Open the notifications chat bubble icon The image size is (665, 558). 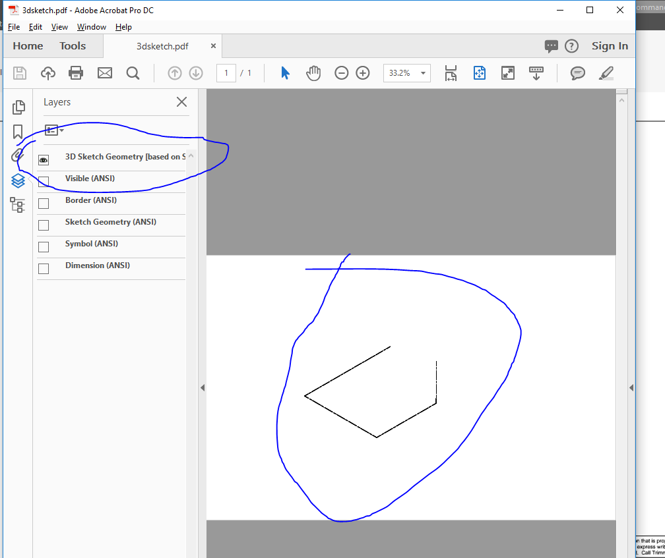coord(551,46)
